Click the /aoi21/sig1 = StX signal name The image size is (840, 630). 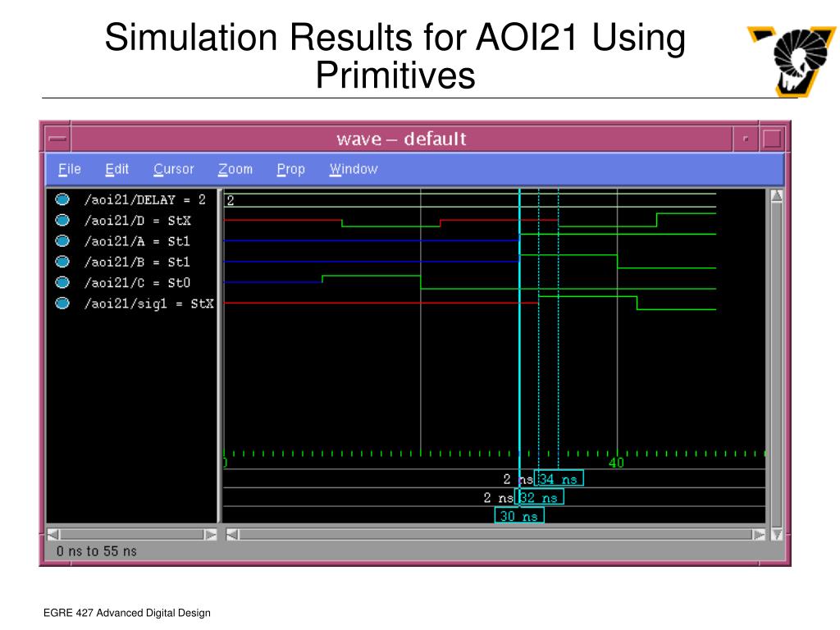tap(148, 304)
